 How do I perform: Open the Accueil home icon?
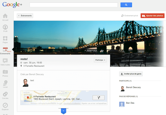(x=5, y=17)
